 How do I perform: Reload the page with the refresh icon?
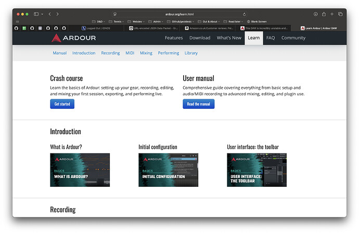point(245,14)
